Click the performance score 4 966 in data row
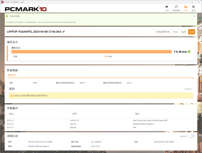 point(35,83)
